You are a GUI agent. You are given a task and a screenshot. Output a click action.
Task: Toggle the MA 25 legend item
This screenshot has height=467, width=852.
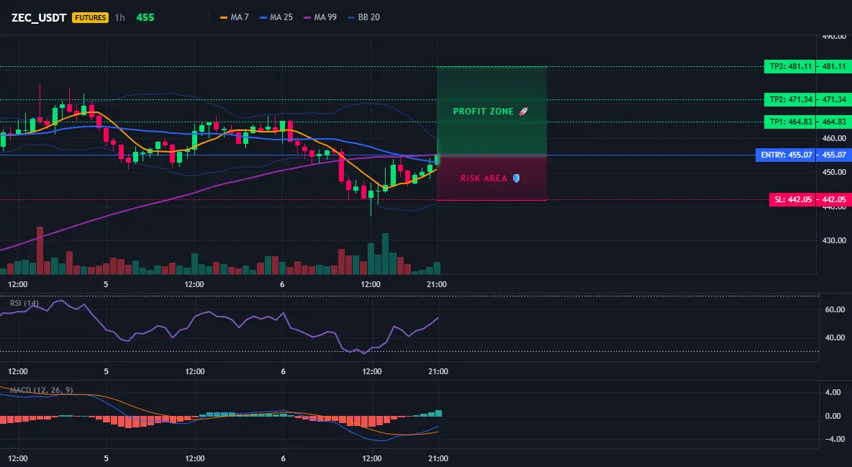point(276,17)
